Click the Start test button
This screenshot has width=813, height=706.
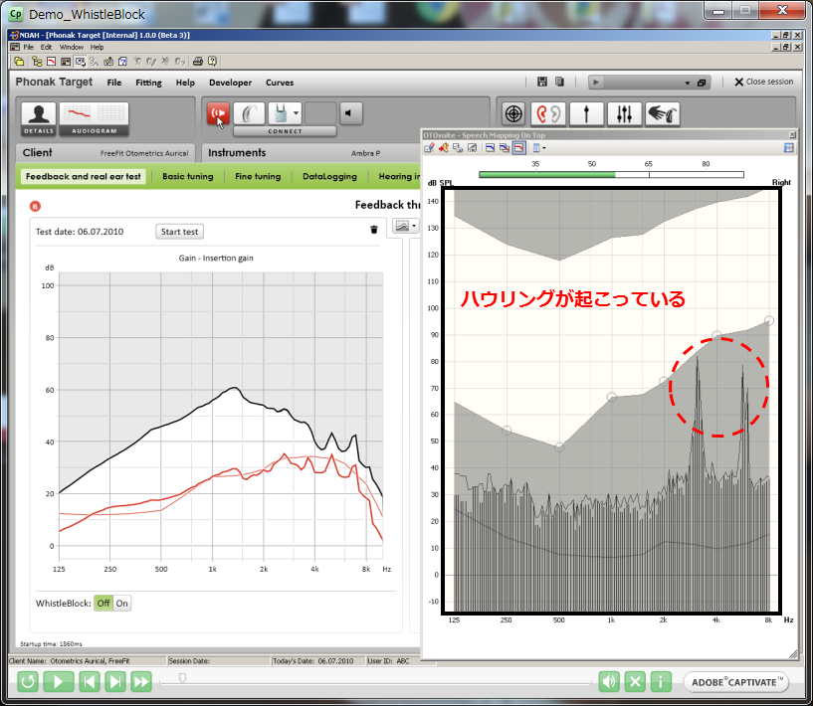179,232
